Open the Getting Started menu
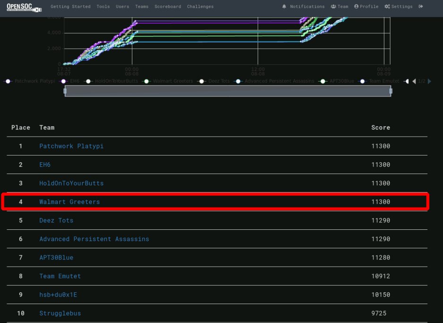 pos(70,7)
